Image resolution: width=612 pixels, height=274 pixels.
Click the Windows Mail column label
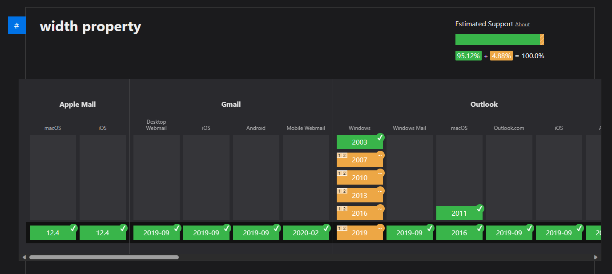410,128
